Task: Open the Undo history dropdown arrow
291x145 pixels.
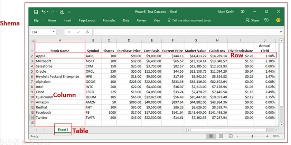Action: [48, 12]
